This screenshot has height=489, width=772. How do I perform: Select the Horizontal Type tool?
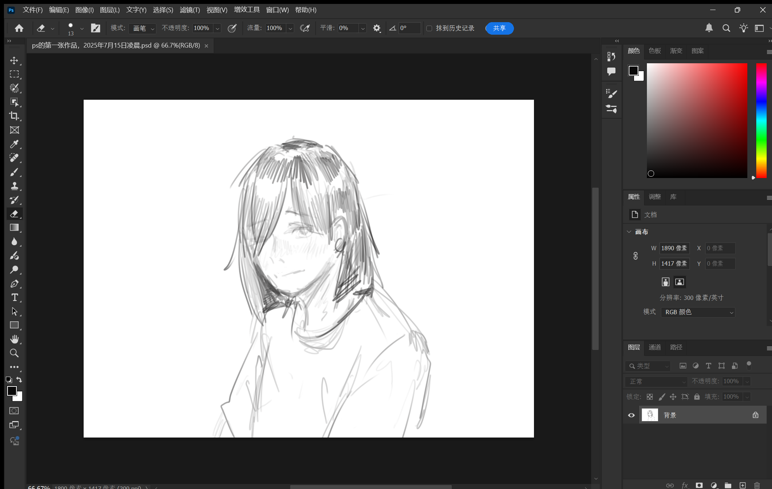[x=14, y=297]
